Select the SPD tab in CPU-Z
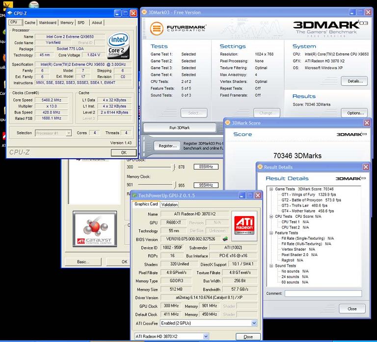This screenshot has width=377, height=342. coord(81,23)
